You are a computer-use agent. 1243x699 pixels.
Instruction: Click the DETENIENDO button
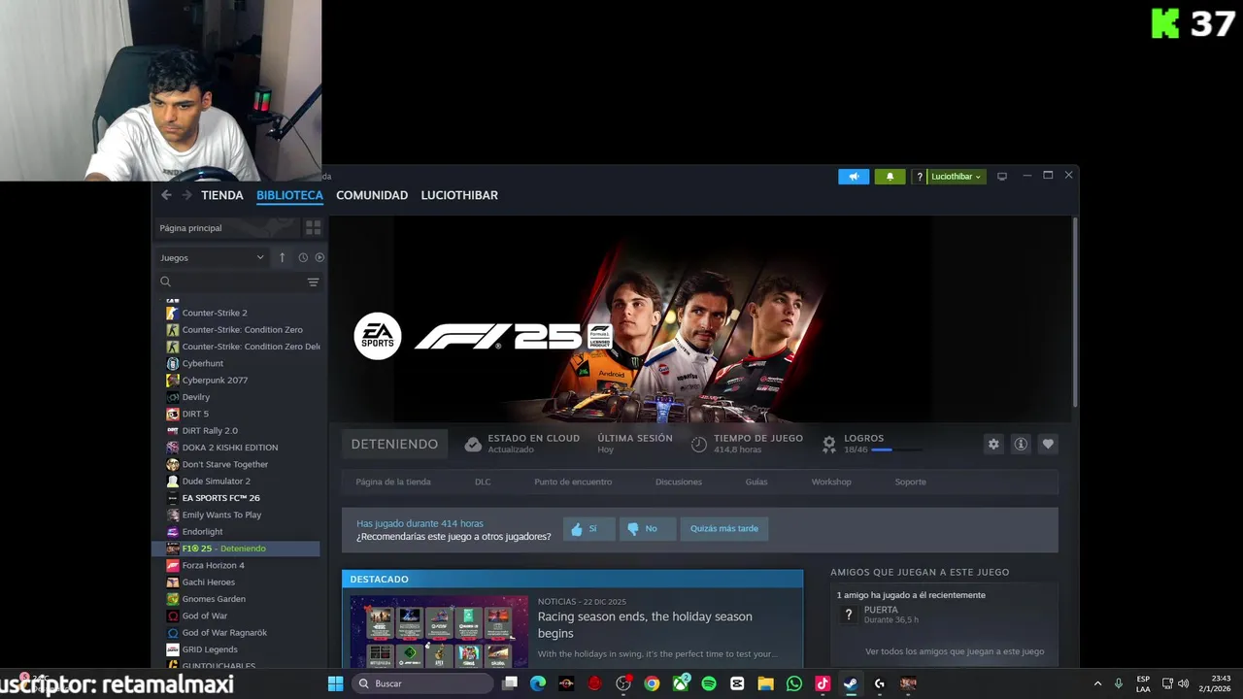pyautogui.click(x=394, y=444)
